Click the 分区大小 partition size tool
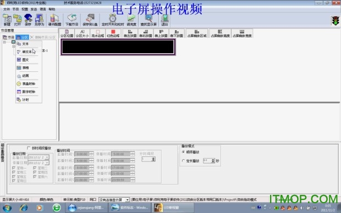This screenshot has width=341, height=213. [x=82, y=33]
